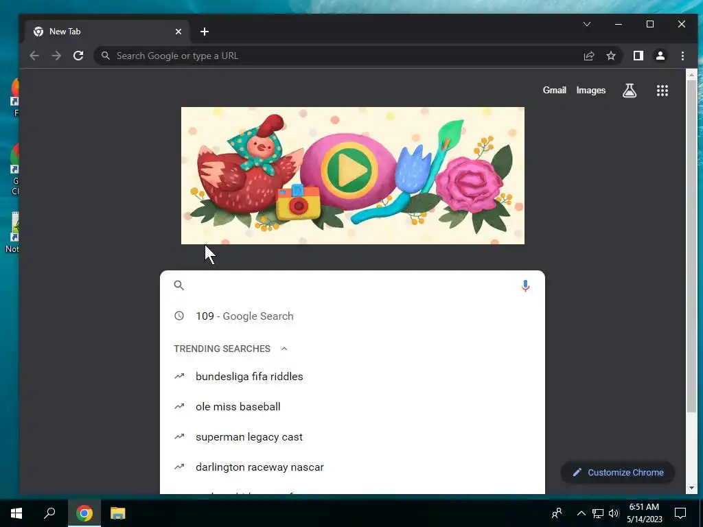Open the Gmail link
The image size is (703, 527).
(x=555, y=90)
